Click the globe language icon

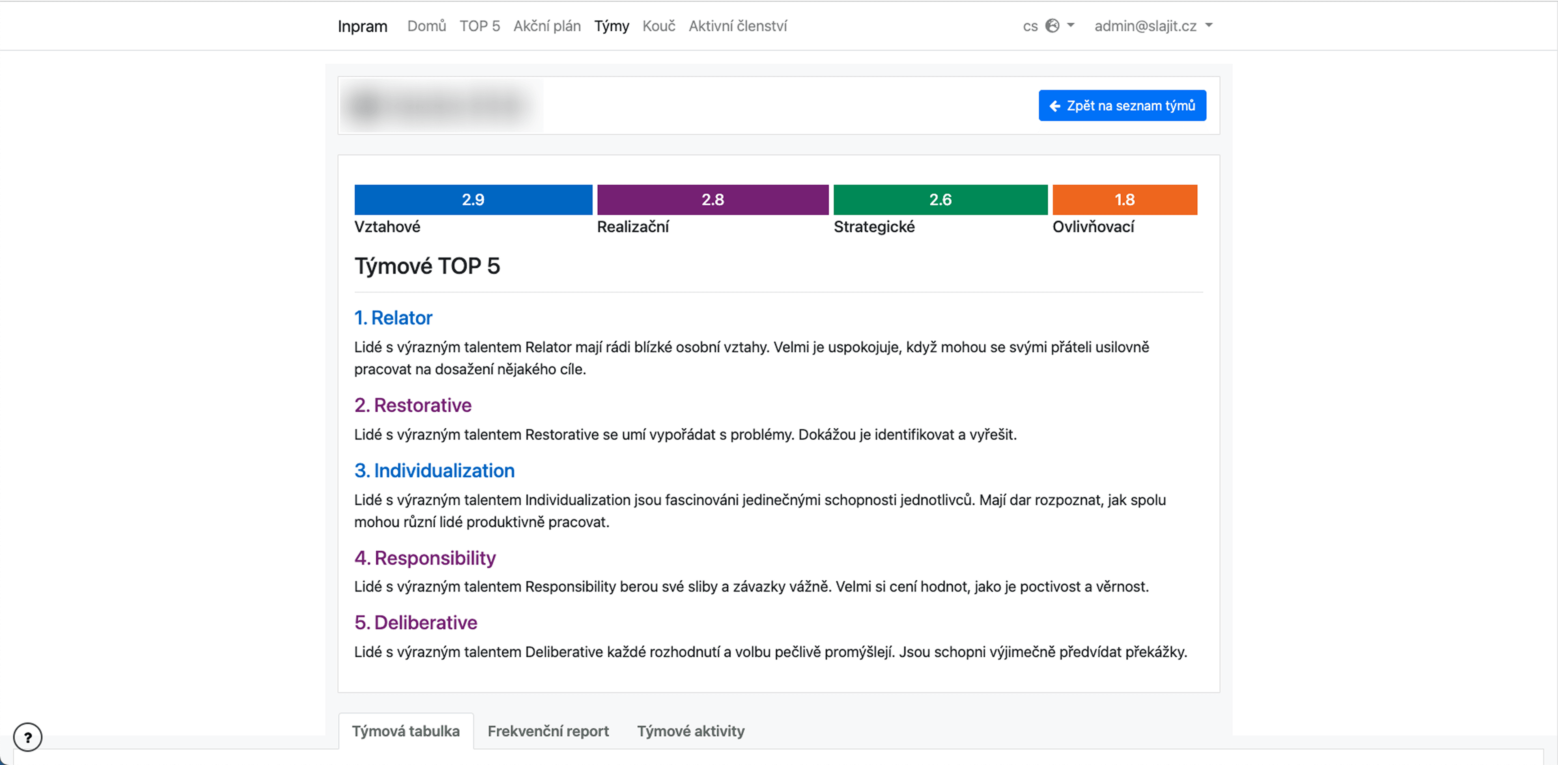pyautogui.click(x=1052, y=26)
